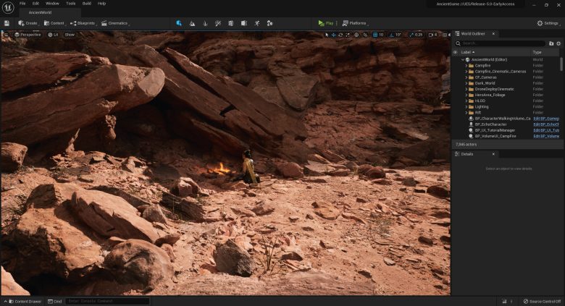Open the Help menu
The width and height of the screenshot is (565, 306).
(102, 4)
